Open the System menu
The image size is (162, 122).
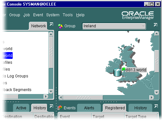click(x=53, y=15)
